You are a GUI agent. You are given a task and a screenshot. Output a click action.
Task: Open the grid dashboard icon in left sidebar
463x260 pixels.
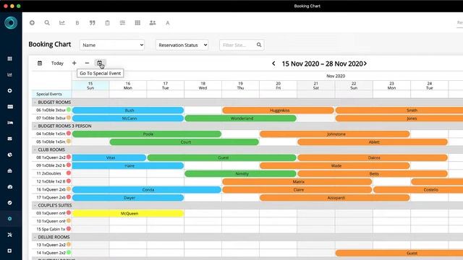click(9, 58)
